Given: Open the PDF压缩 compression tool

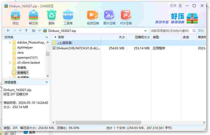Looking at the screenshot, I should 126,17.
